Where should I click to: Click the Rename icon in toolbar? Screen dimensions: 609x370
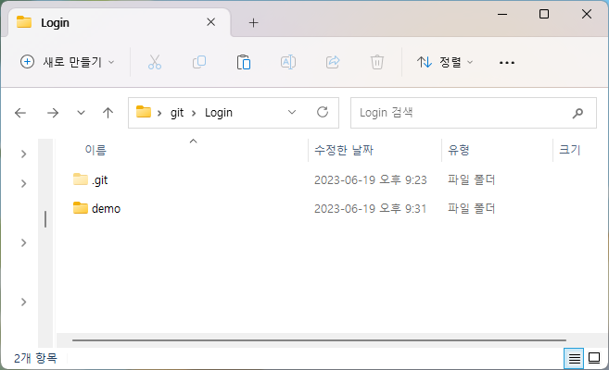[x=288, y=62]
